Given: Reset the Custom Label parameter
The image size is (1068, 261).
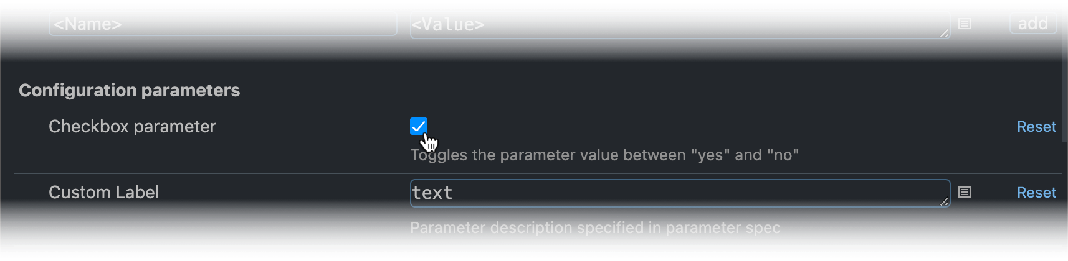Looking at the screenshot, I should (x=1036, y=192).
